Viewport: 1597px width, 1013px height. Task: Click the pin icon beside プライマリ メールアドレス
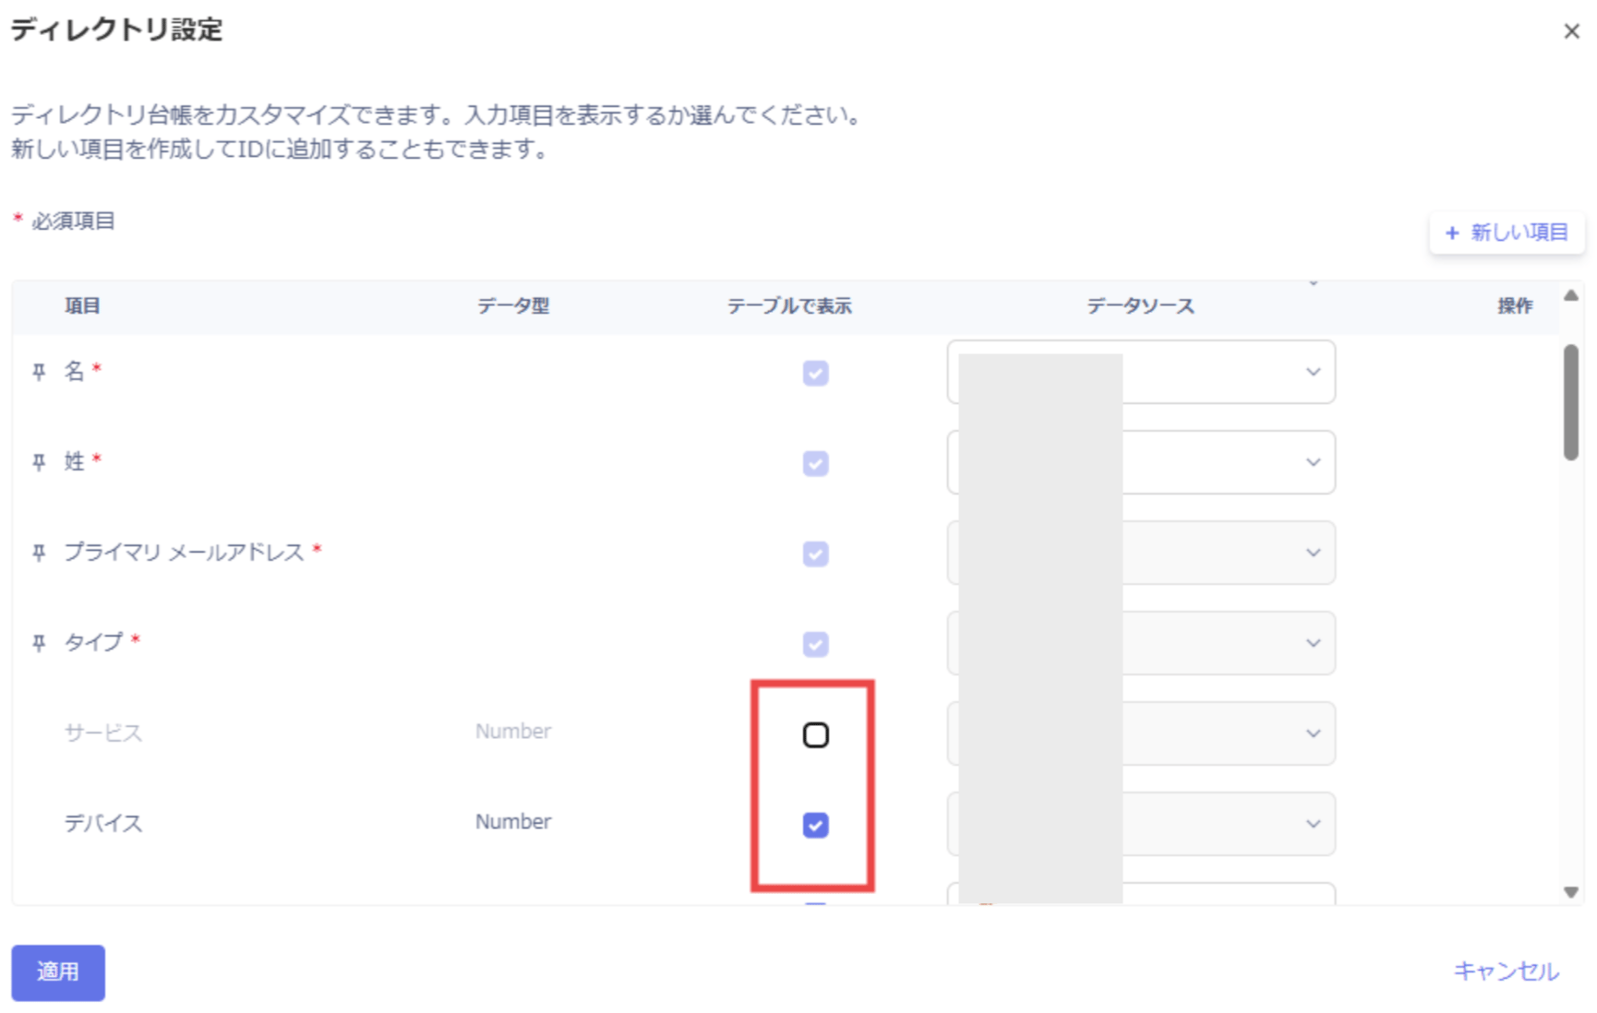tap(39, 553)
